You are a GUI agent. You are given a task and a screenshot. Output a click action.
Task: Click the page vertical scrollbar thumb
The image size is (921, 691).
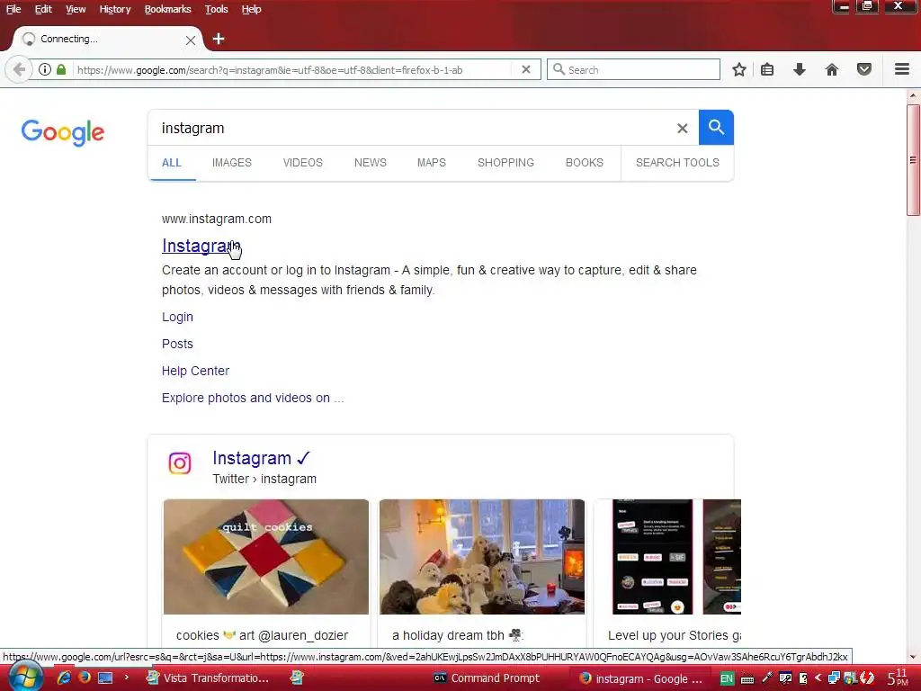coord(913,160)
